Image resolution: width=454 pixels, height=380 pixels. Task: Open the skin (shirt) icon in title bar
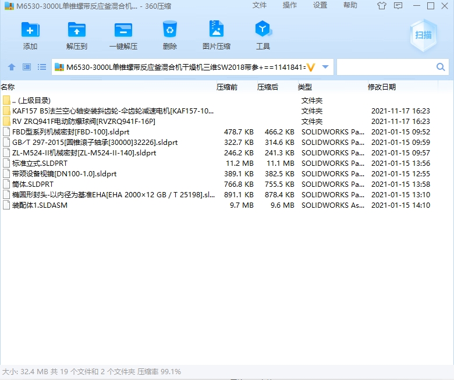tap(382, 5)
